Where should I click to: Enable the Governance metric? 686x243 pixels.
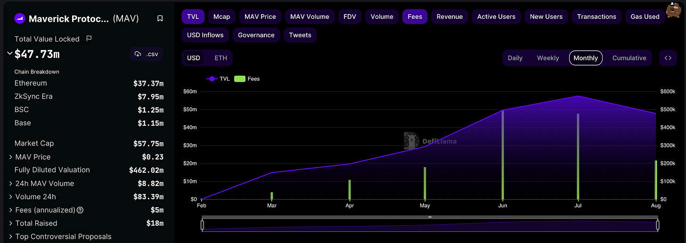click(x=256, y=35)
